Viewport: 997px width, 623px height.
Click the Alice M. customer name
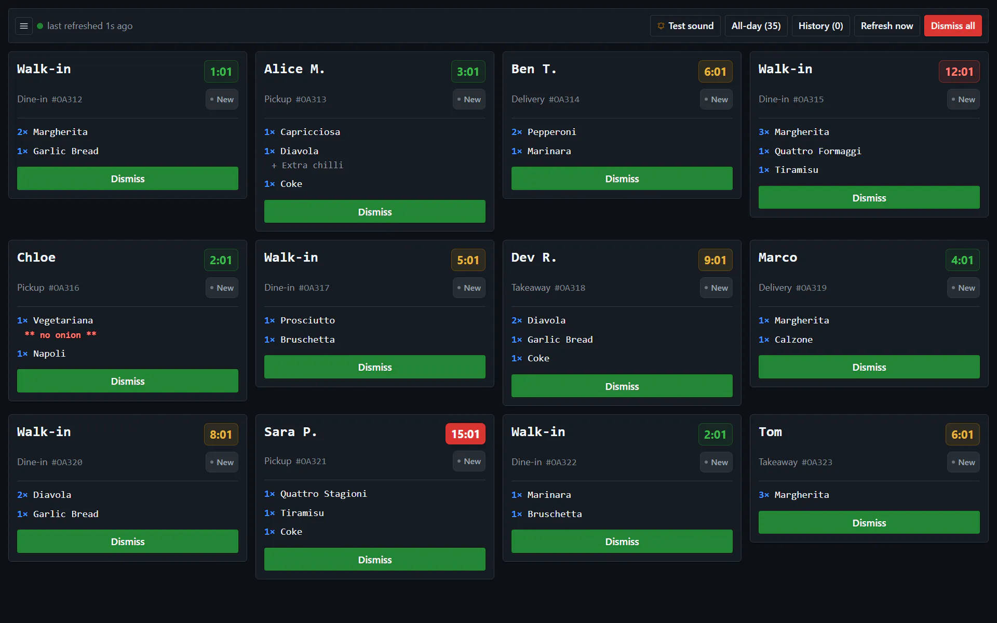pos(294,69)
